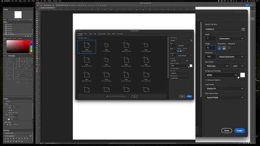The width and height of the screenshot is (260, 146).
Task: Add a Color Lookup adjustment
Action: 8,141
